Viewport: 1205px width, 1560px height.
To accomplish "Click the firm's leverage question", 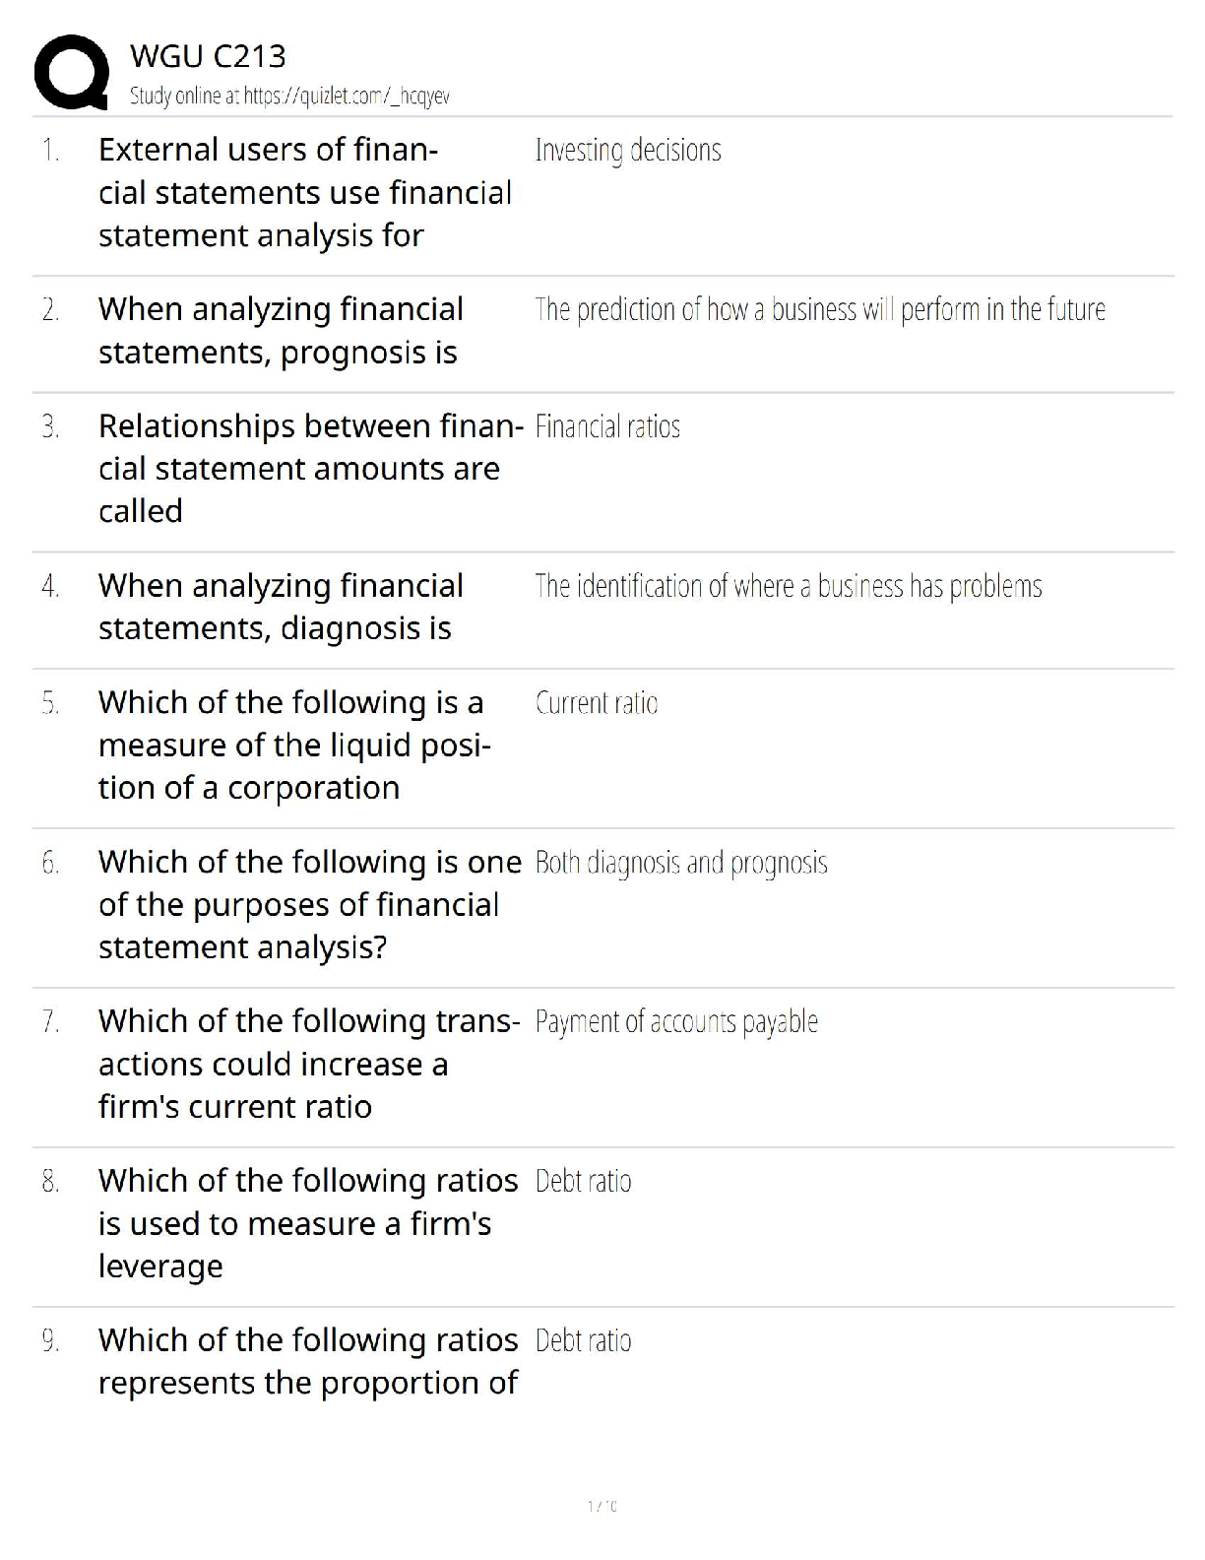I will coord(307,1223).
